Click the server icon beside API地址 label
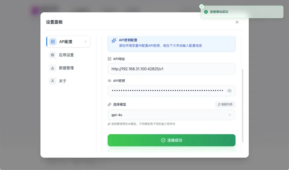289x170 pixels. tap(109, 59)
